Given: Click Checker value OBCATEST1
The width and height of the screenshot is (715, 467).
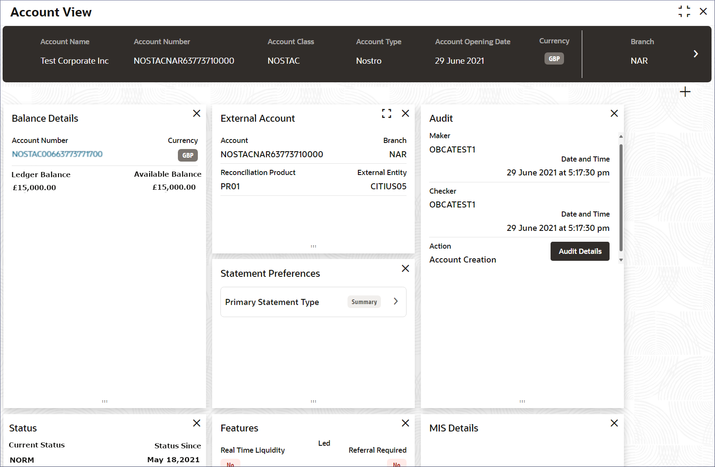Looking at the screenshot, I should coord(453,204).
